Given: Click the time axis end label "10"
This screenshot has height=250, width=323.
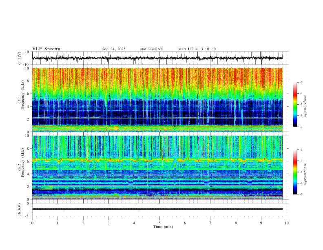Looking at the screenshot, I should tap(287, 223).
